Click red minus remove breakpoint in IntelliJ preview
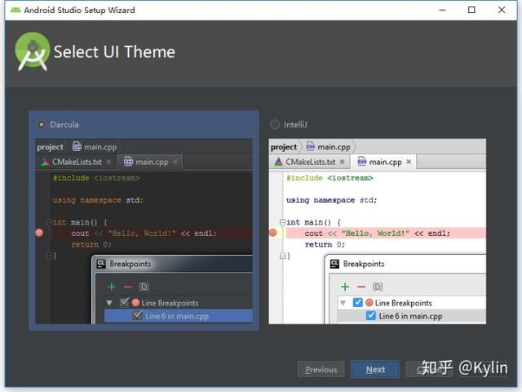Image resolution: width=522 pixels, height=392 pixels. pyautogui.click(x=361, y=287)
